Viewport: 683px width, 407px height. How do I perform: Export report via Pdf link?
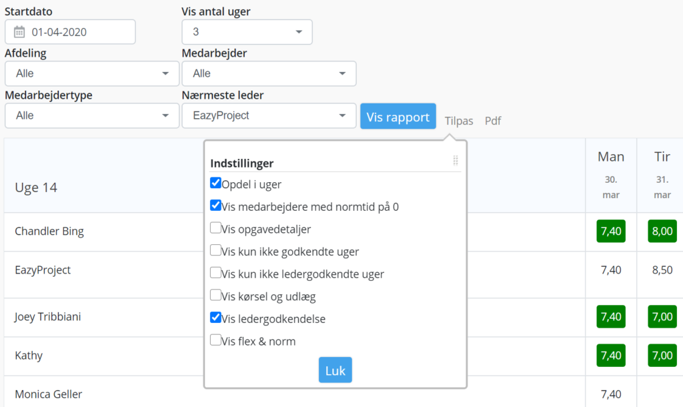pos(493,121)
